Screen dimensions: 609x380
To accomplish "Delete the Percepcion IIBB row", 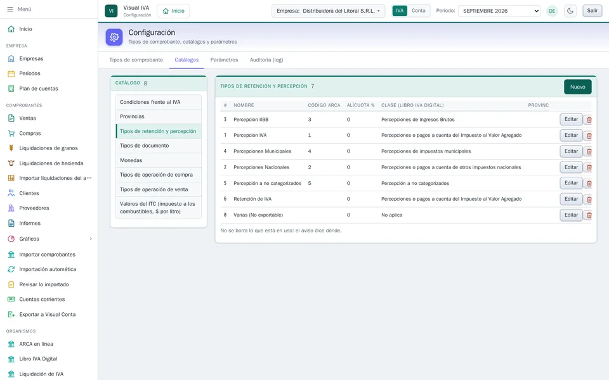I will tap(589, 120).
